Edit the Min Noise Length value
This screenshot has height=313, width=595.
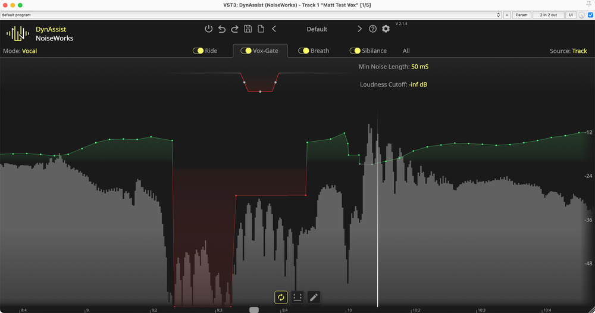click(419, 67)
